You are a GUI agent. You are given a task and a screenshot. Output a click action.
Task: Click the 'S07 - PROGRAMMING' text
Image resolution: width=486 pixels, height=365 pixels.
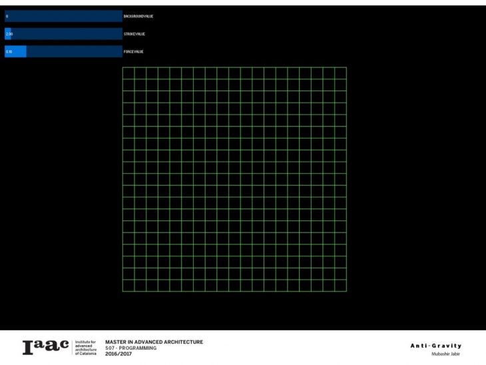pos(130,348)
